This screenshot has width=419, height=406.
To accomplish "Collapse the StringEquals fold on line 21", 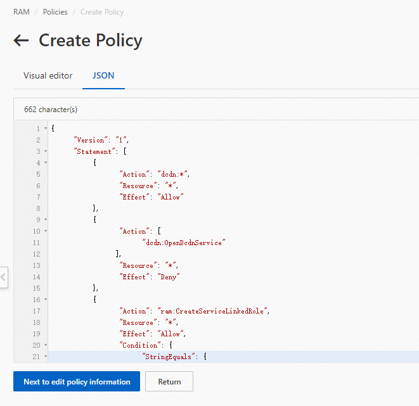I will 46,357.
